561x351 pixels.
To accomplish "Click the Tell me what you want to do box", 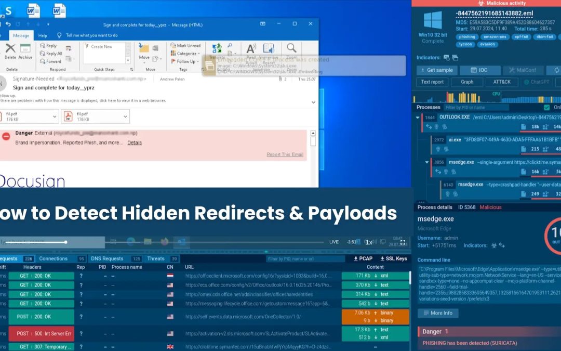I will (x=88, y=35).
